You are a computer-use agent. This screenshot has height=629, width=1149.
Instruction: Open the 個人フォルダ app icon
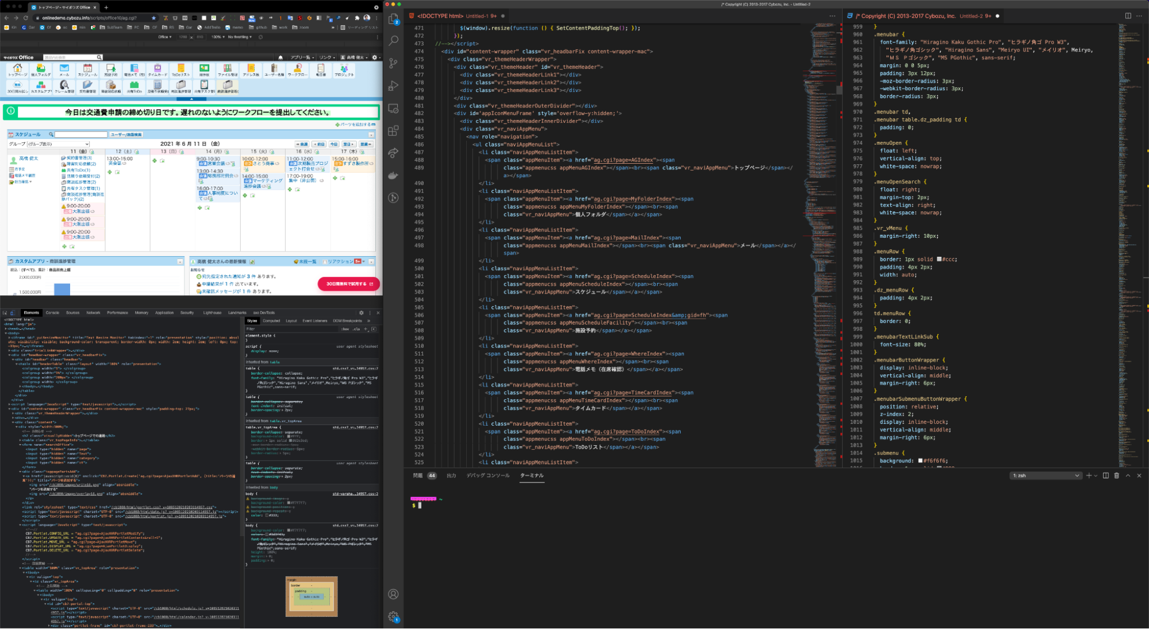click(41, 71)
